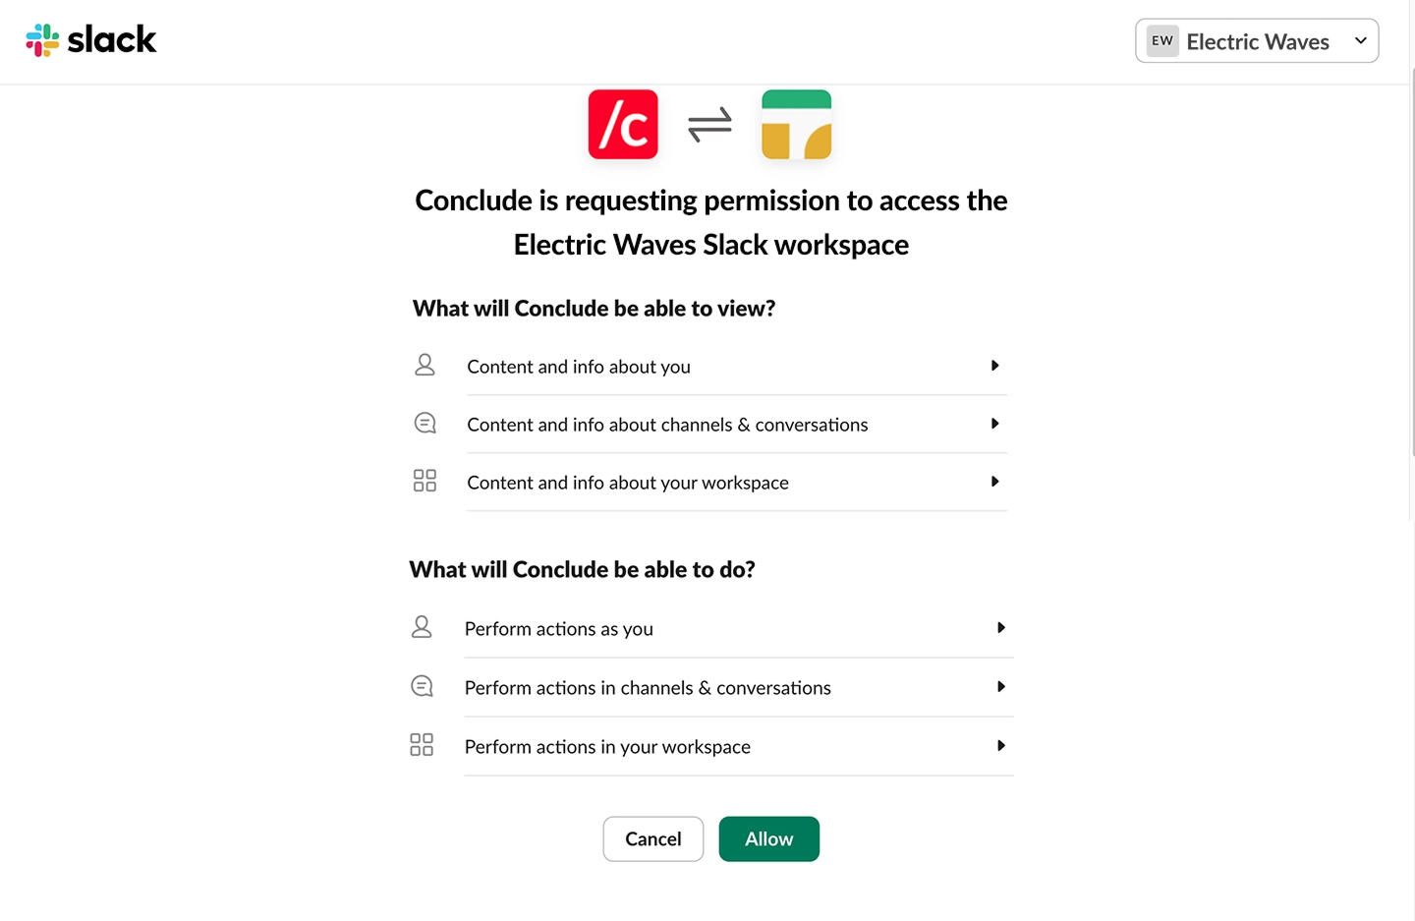
Task: Expand Content and info about your workspace
Action: [993, 482]
